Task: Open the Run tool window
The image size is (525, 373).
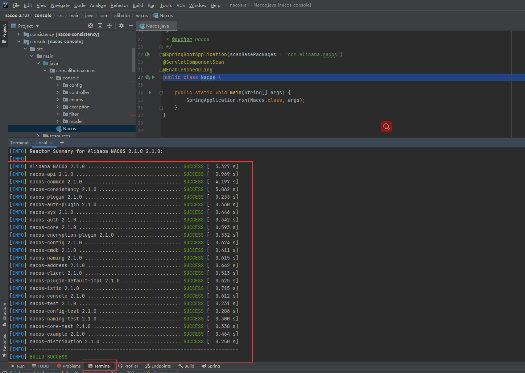Action: point(18,366)
